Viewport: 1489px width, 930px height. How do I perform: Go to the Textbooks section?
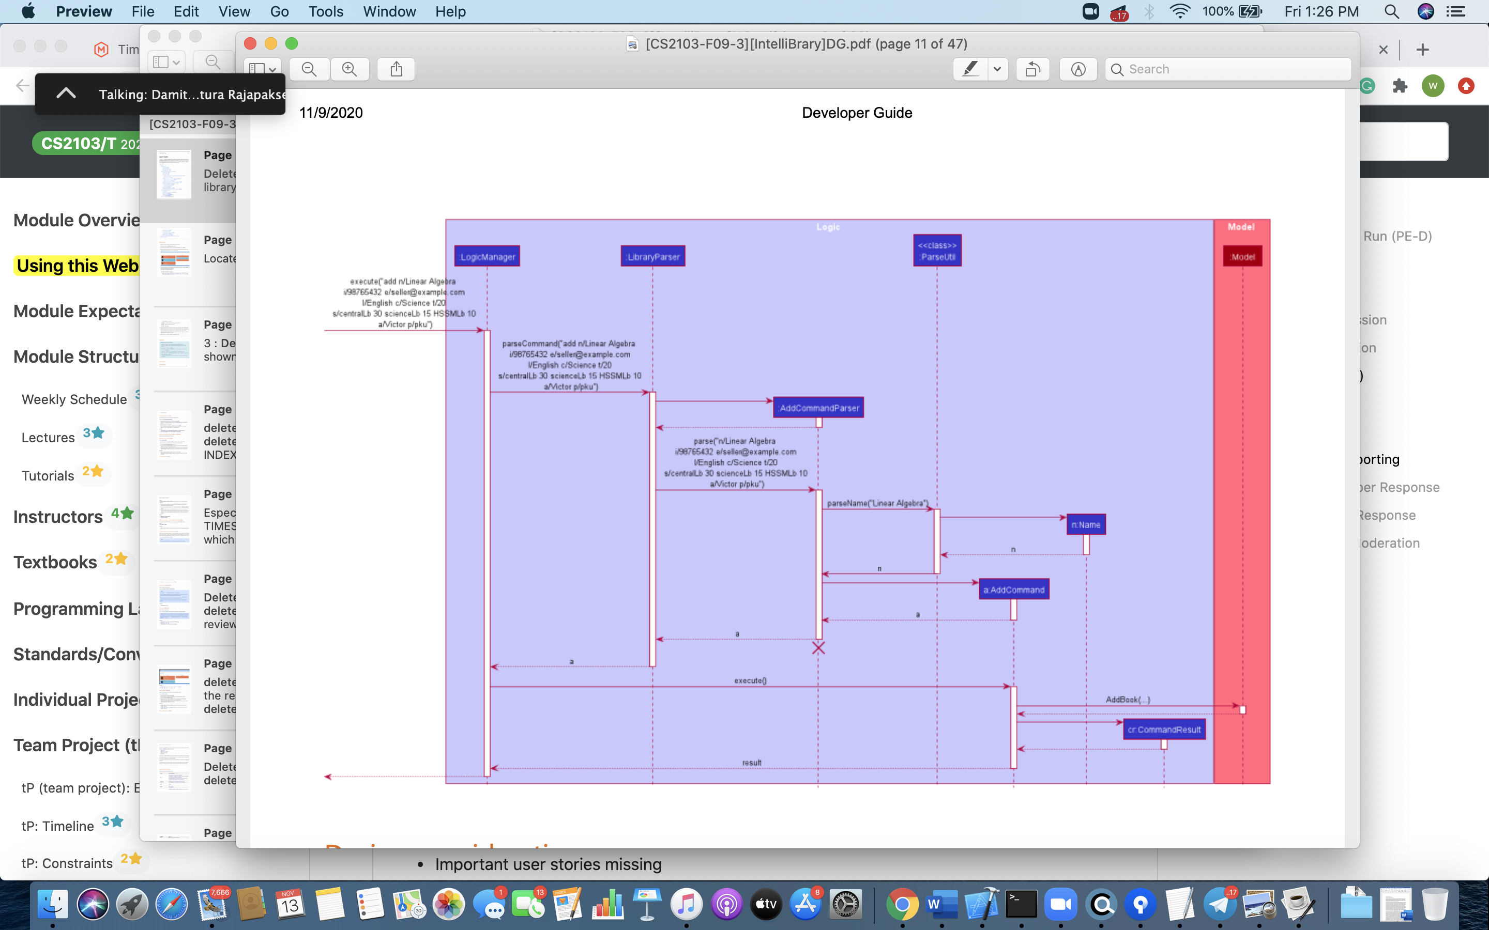point(55,562)
